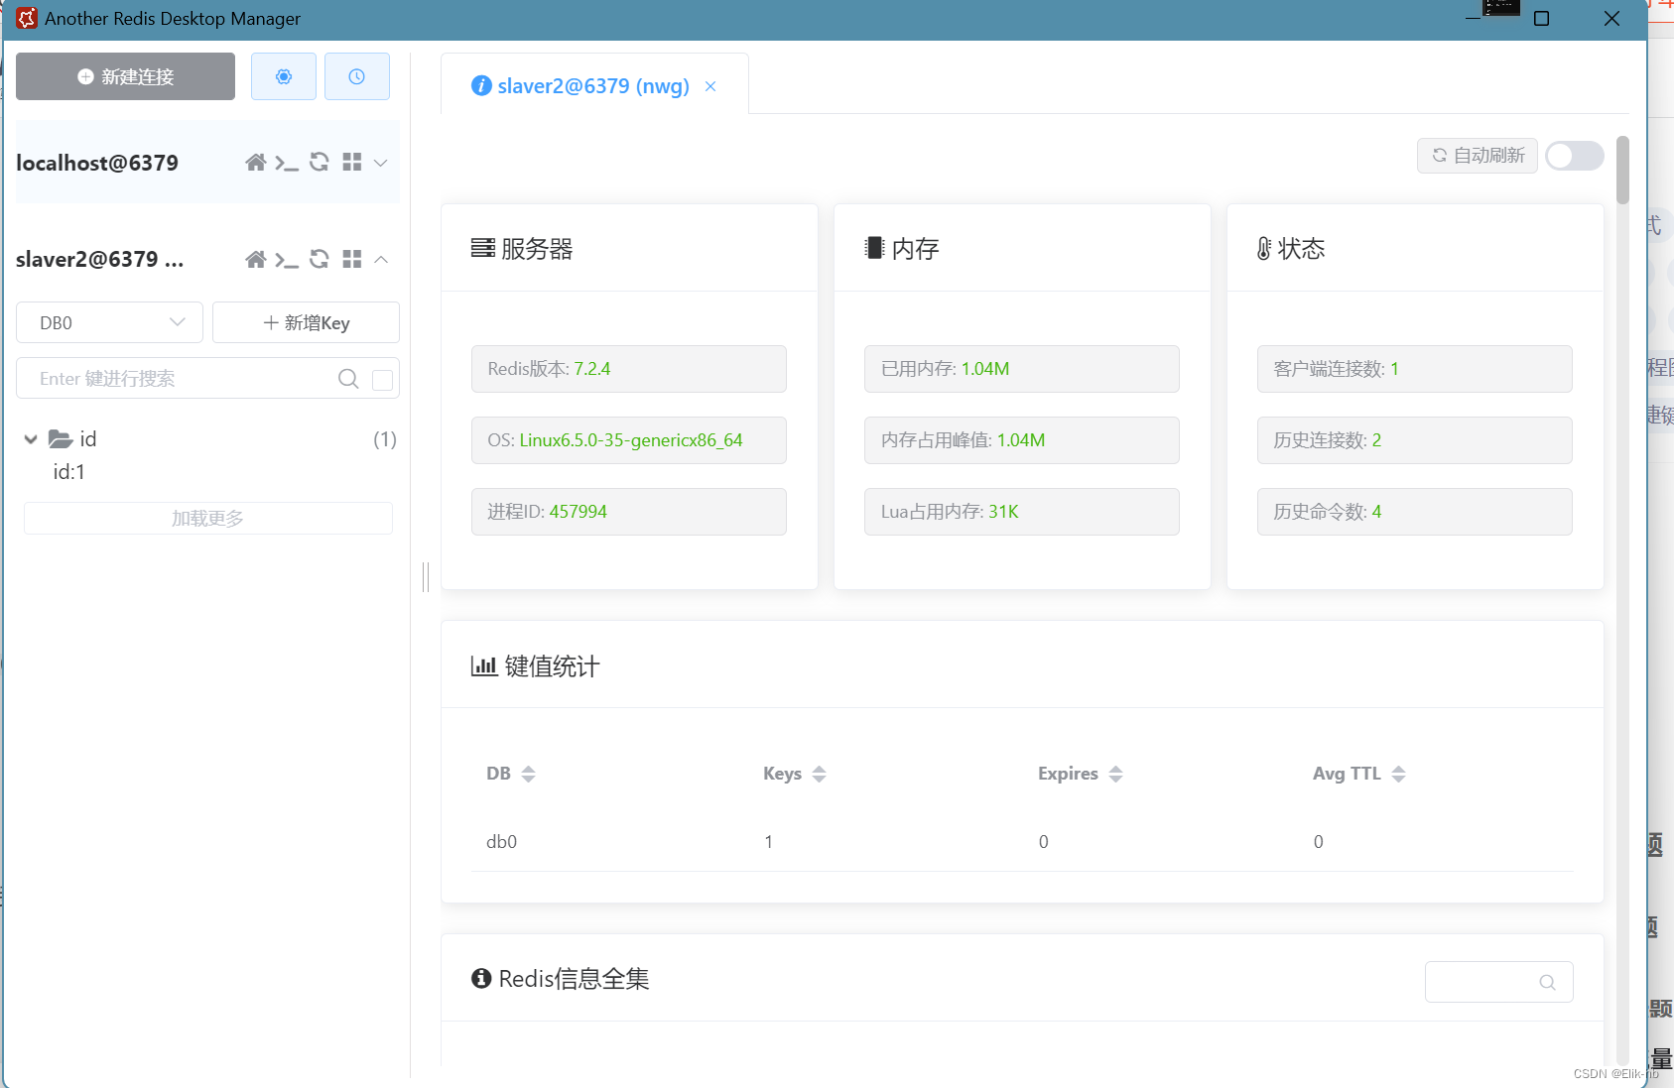Click search icon in Redis info filter
This screenshot has width=1674, height=1088.
(x=1547, y=982)
